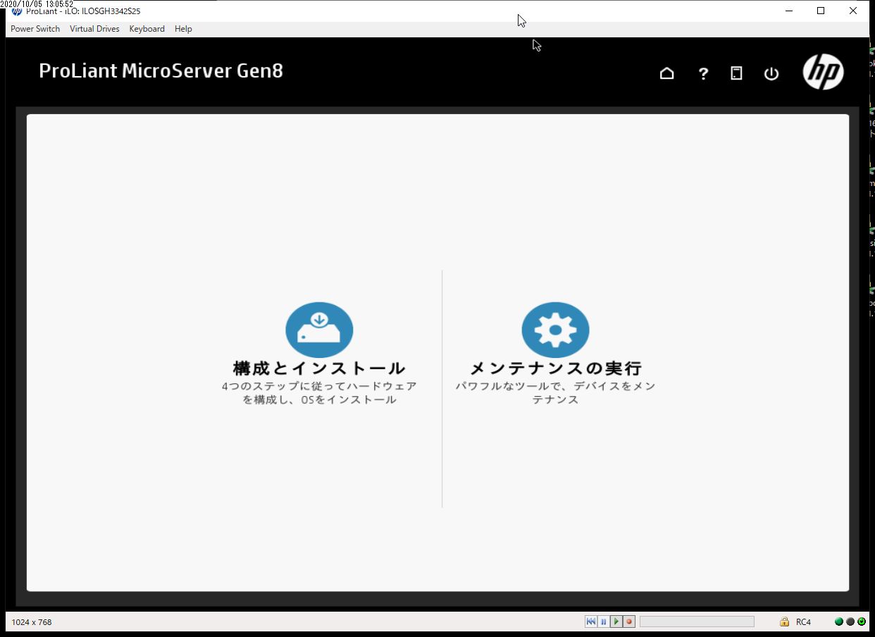This screenshot has height=637, width=875.
Task: Click the red record button
Action: 629,621
